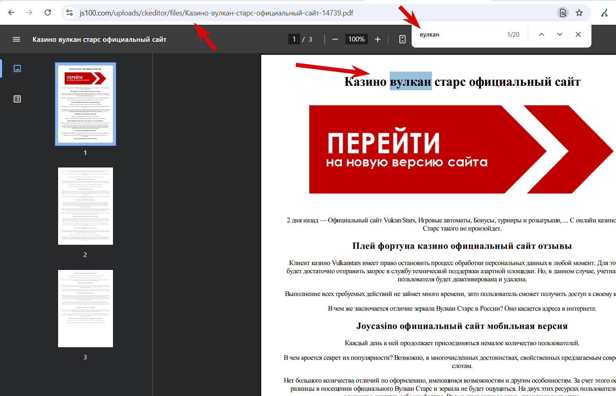
Task: Go forward in browser history
Action: [29, 13]
